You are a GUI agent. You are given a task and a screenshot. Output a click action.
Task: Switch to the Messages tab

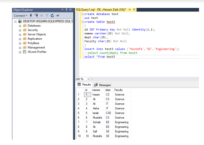(102, 85)
